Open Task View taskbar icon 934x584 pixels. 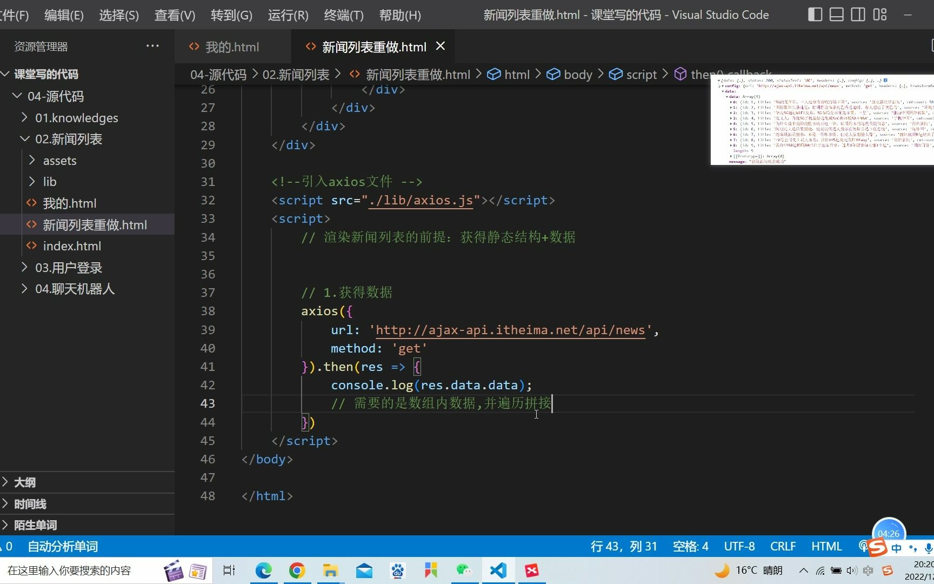229,570
